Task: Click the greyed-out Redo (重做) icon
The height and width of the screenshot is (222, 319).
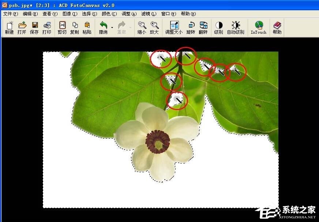Action: (122, 28)
